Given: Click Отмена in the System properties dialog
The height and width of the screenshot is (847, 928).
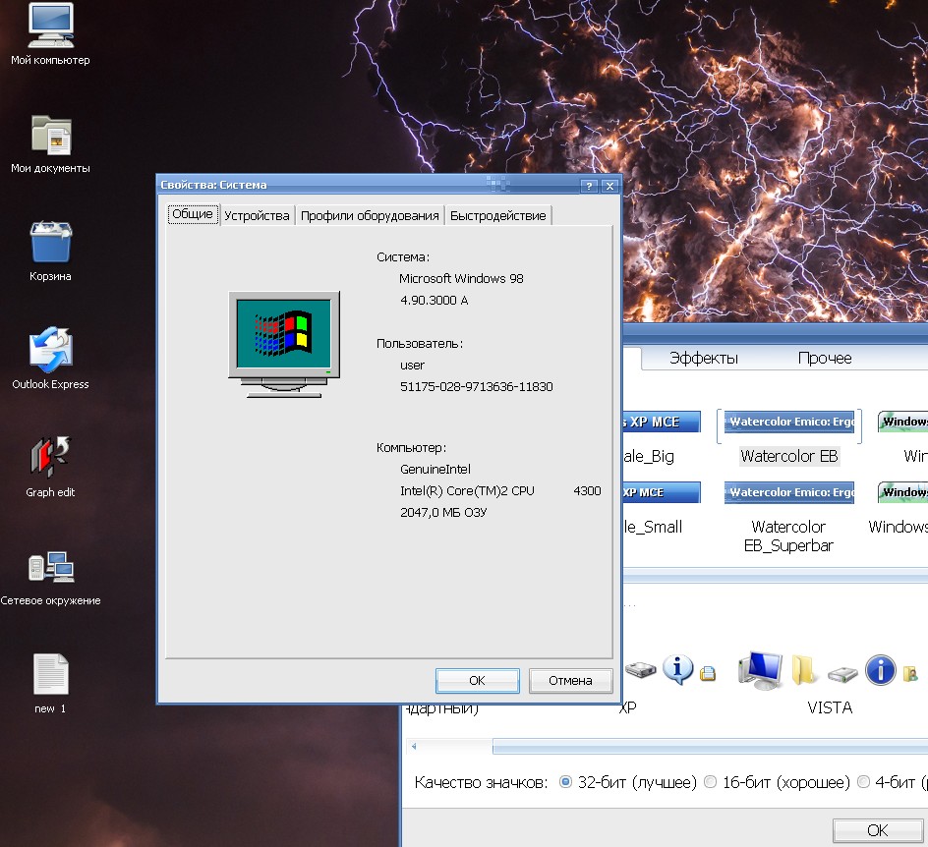Looking at the screenshot, I should (570, 681).
